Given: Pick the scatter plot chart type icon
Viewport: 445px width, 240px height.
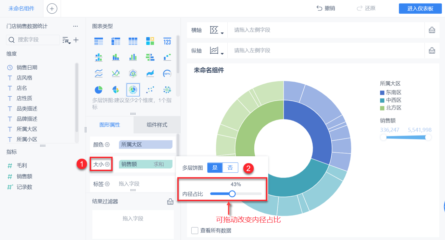Looking at the screenshot, I should pyautogui.click(x=150, y=89).
